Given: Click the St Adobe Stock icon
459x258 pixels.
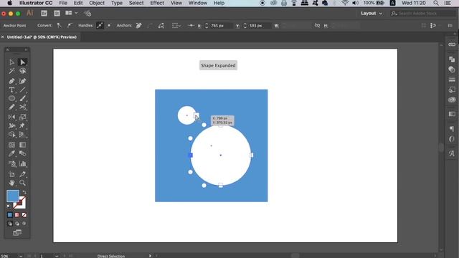Looking at the screenshot, I should point(57,14).
